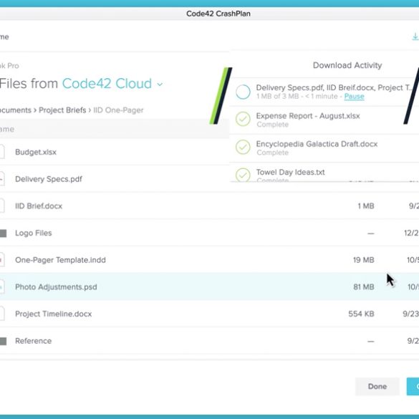Screen dimensions: 419x419
Task: Select Project Timeline.docx file
Action: (x=54, y=314)
